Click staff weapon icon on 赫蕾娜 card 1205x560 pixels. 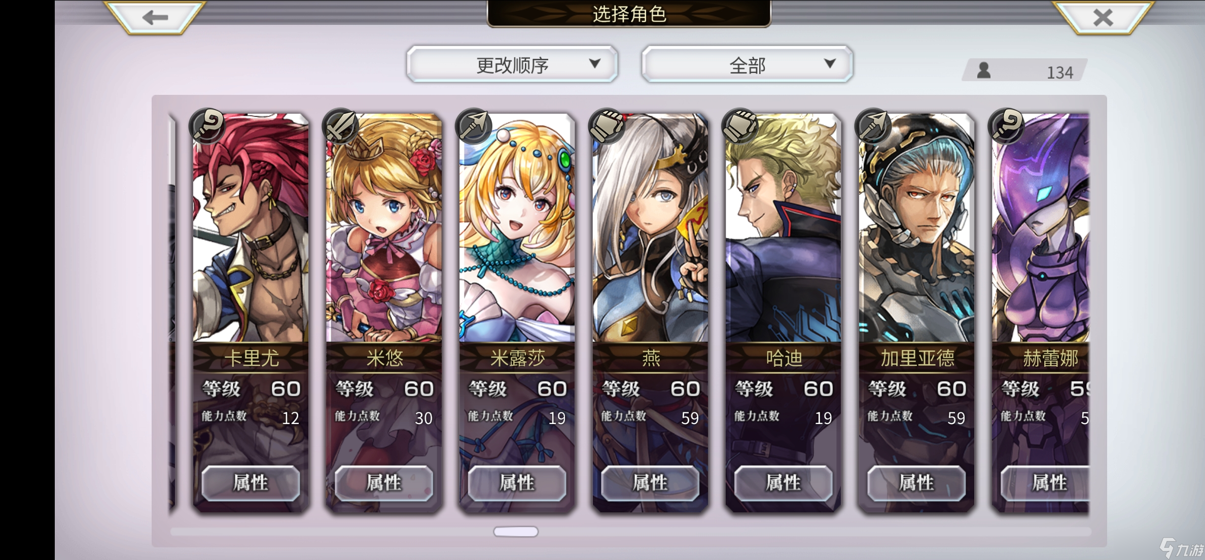[1007, 126]
